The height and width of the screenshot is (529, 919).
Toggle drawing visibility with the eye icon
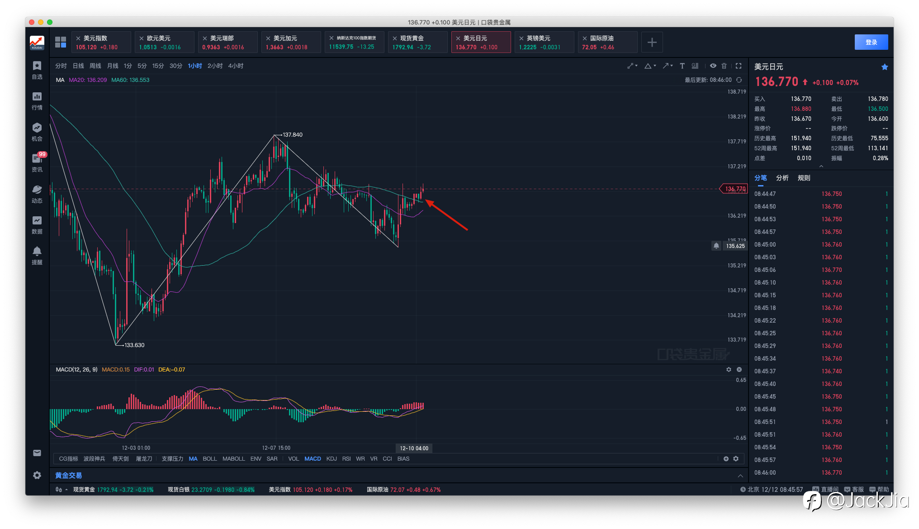tap(713, 66)
